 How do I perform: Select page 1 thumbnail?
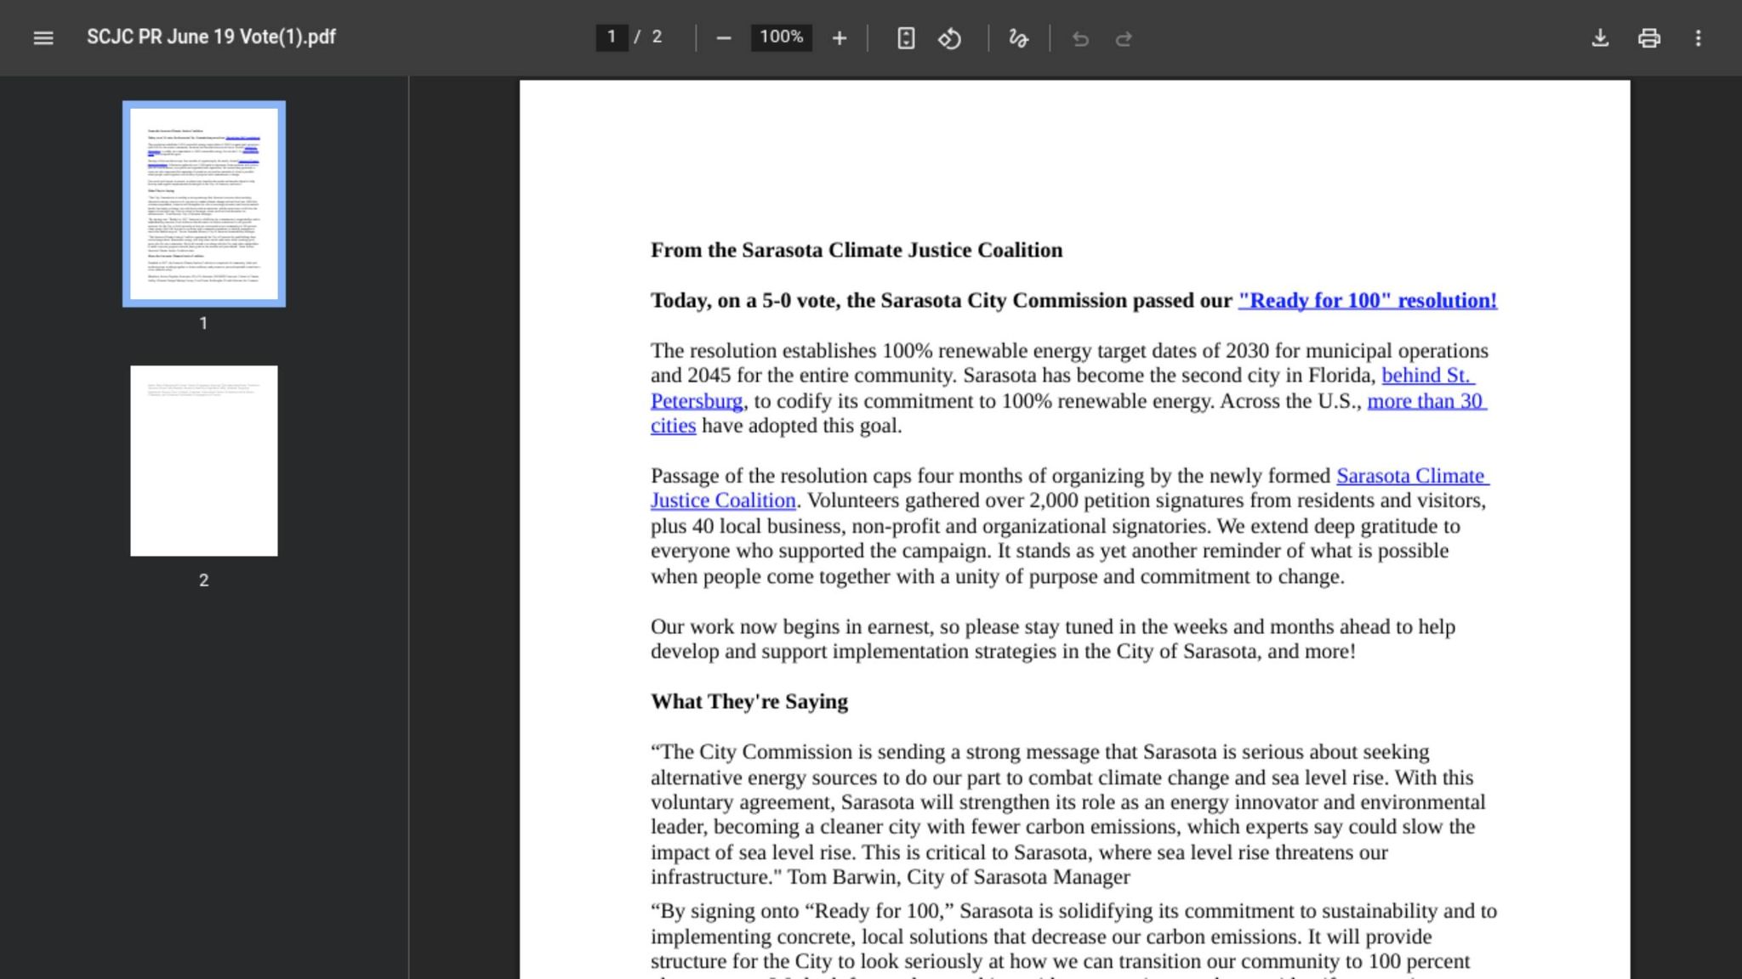point(203,204)
